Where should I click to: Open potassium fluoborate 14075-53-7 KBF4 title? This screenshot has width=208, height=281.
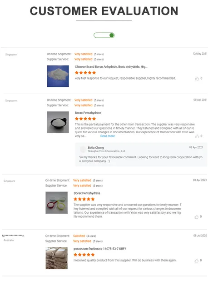(100, 249)
